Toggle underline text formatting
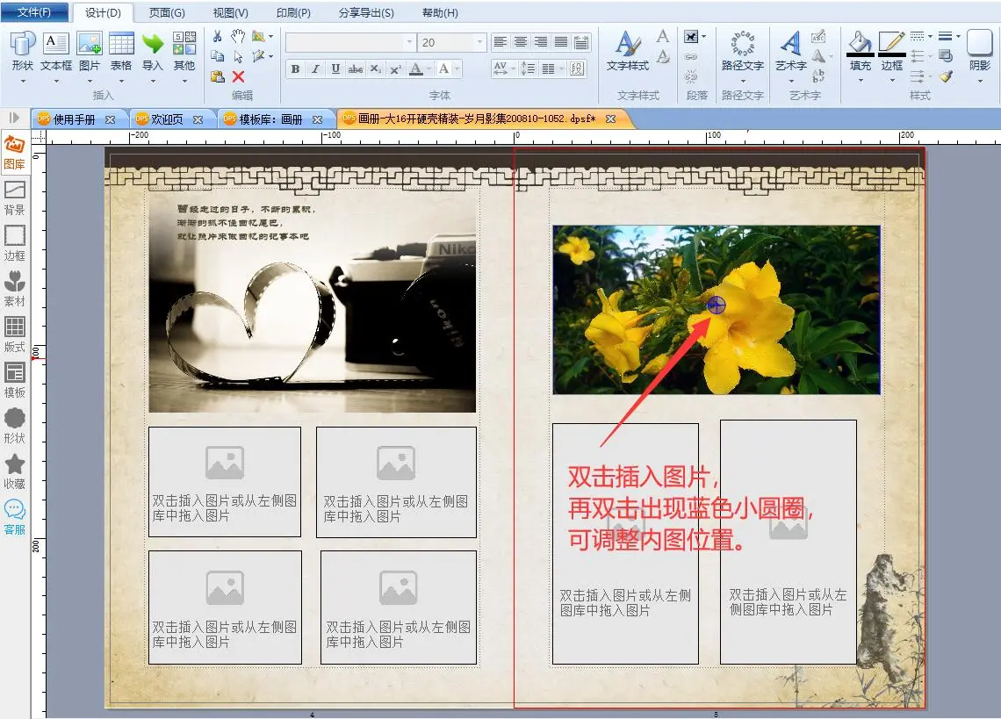Viewport: 1001px width, 719px height. click(335, 69)
